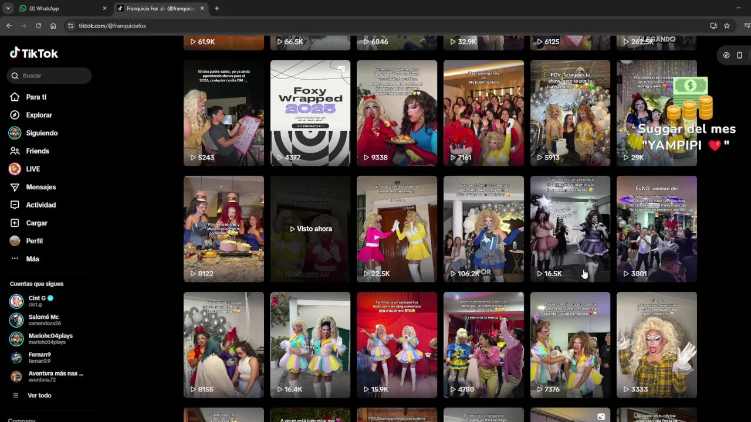
Task: Open the video with 7376 views
Action: click(x=570, y=345)
